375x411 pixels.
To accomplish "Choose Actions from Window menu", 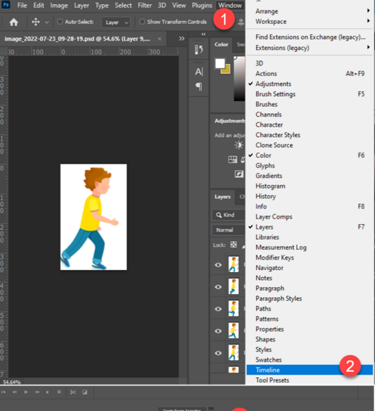I will (x=309, y=74).
